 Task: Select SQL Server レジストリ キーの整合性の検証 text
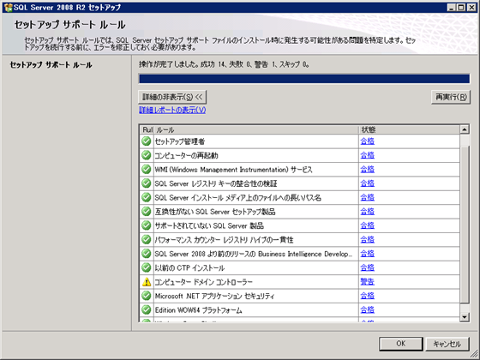[216, 183]
